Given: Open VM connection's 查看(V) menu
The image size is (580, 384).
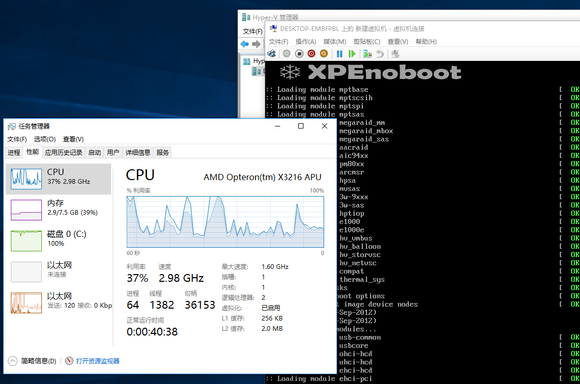Looking at the screenshot, I should click(x=398, y=42).
